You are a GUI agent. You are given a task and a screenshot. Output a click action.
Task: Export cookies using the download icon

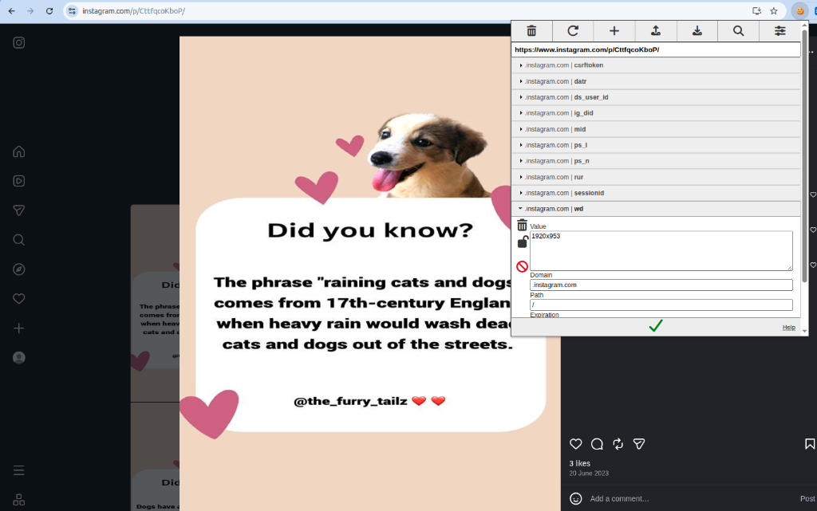(x=697, y=31)
